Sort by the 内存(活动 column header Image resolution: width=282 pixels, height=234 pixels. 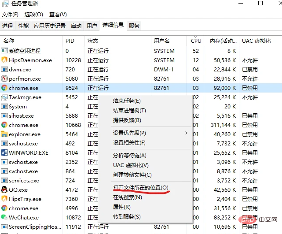click(222, 41)
